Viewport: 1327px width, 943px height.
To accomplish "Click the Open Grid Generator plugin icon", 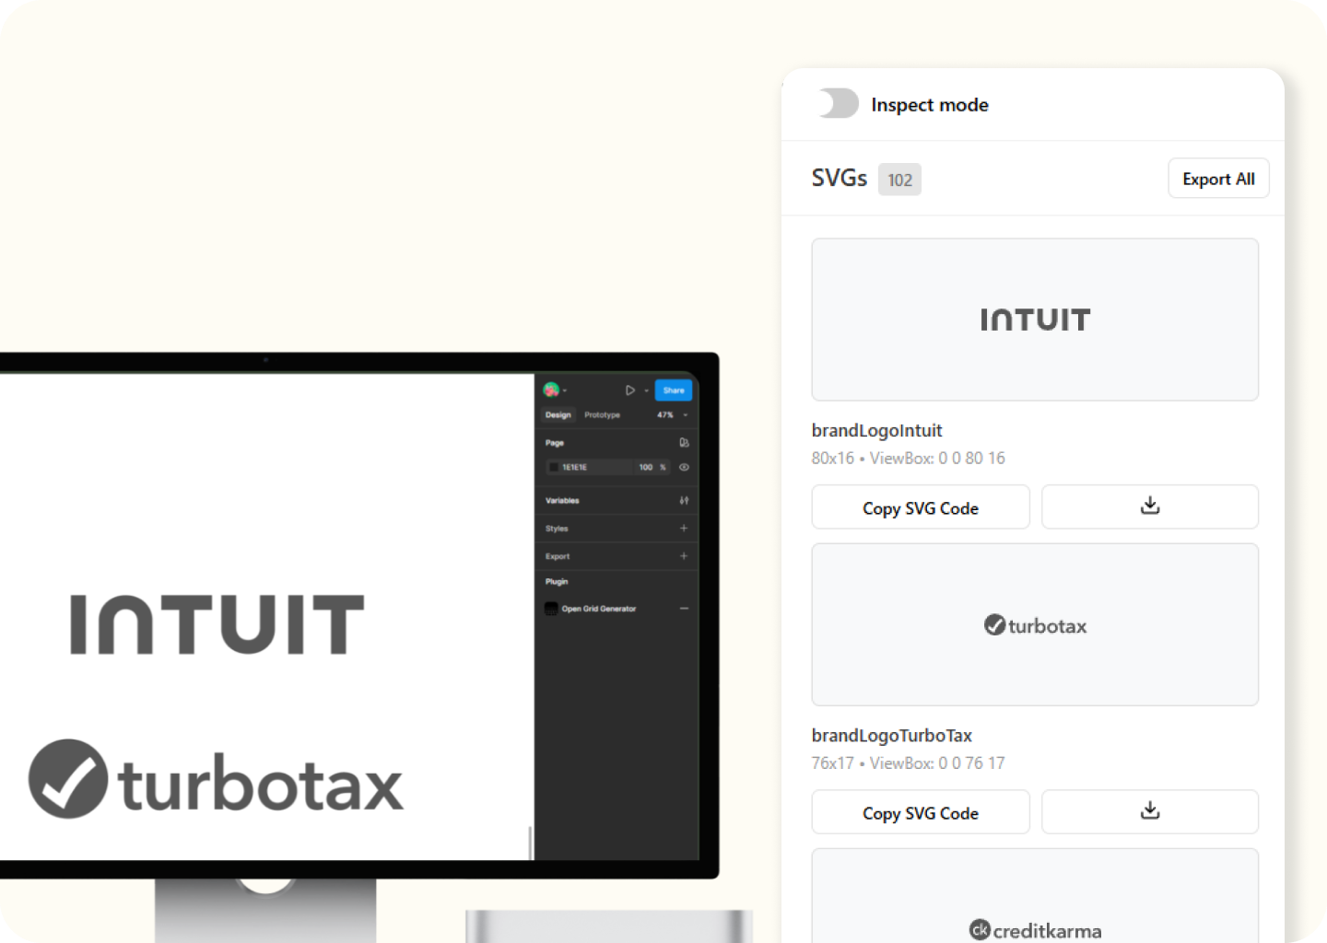I will tap(551, 609).
